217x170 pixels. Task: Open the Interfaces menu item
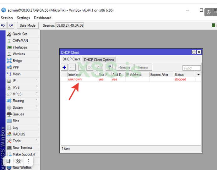pos(23,47)
